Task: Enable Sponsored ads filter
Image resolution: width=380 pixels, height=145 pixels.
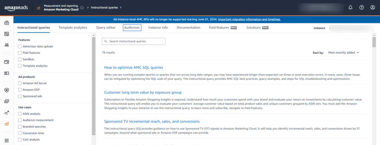Action: tap(20, 96)
